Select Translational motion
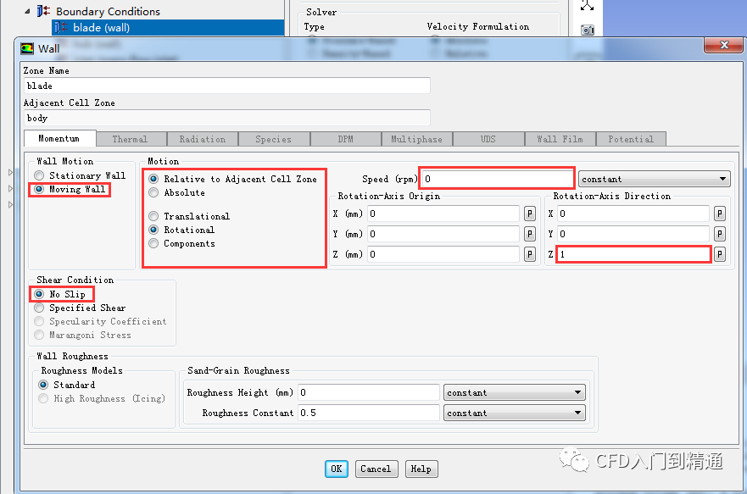The image size is (747, 494). [153, 216]
